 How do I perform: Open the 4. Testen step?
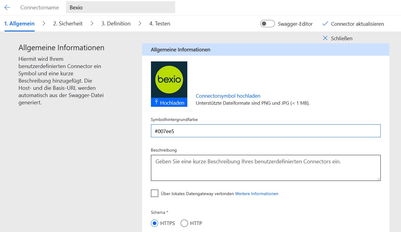pos(160,24)
